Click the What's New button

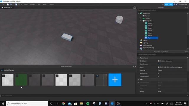tap(169, 4)
